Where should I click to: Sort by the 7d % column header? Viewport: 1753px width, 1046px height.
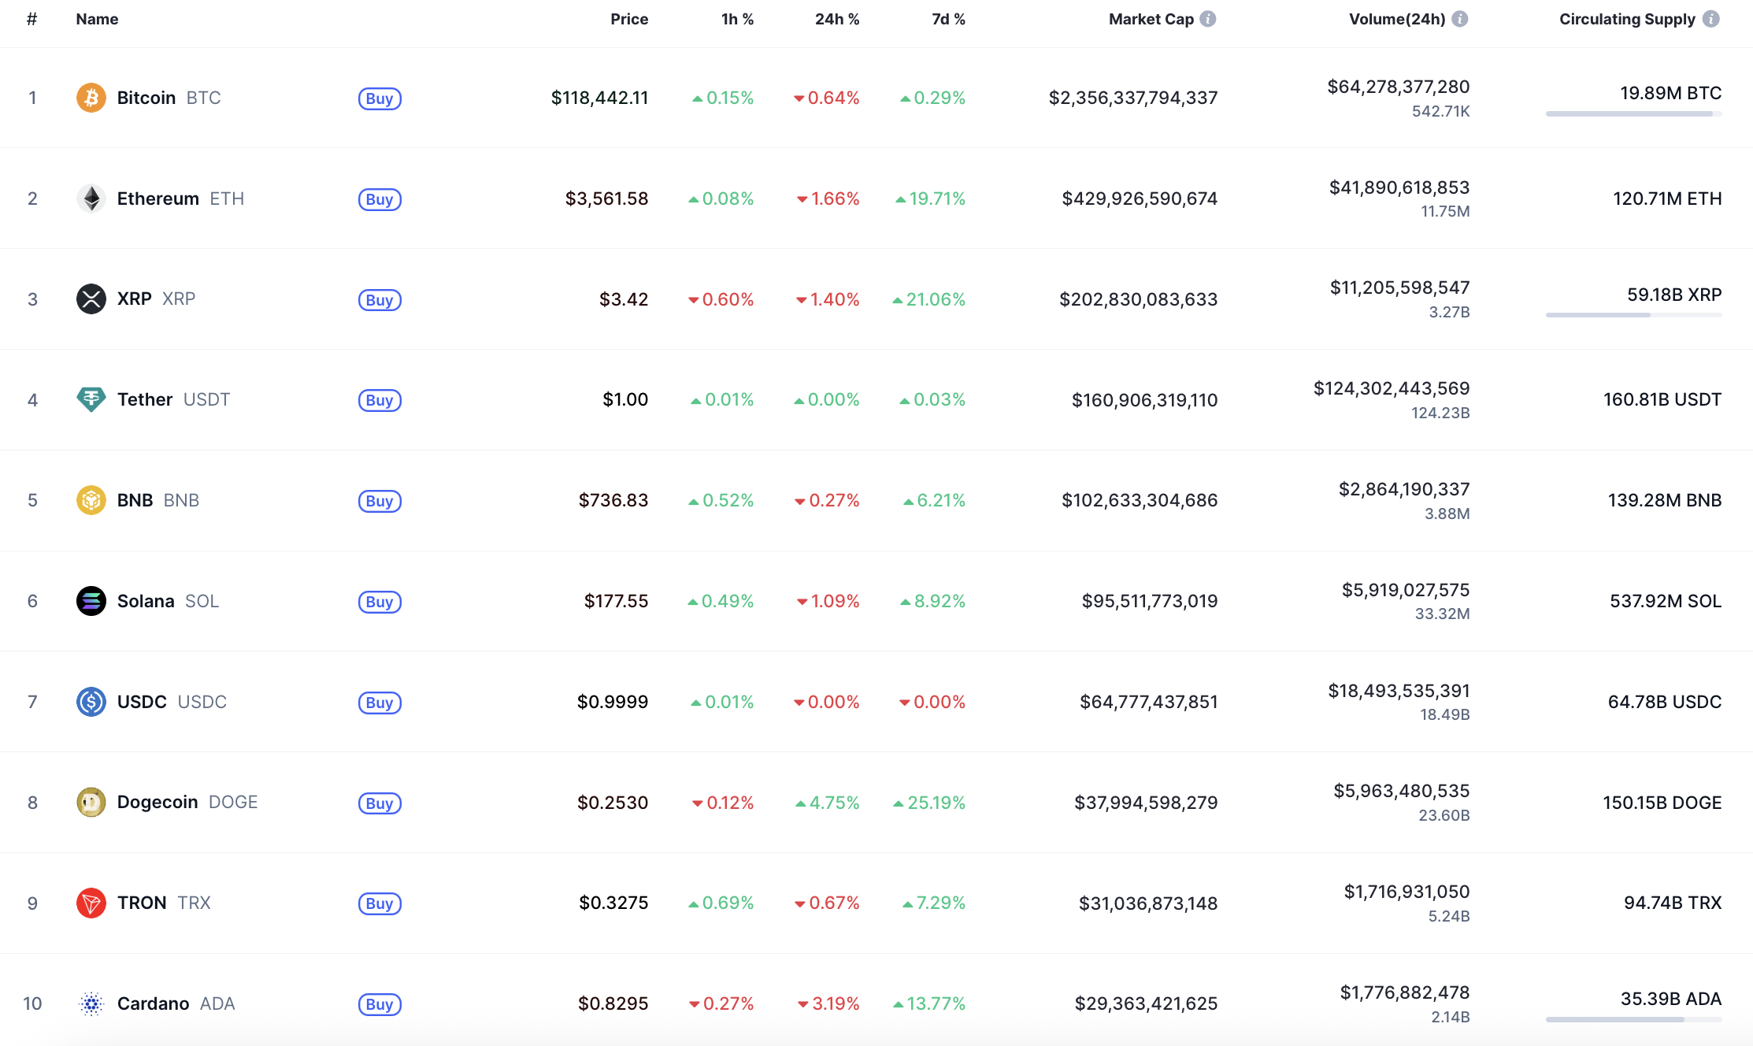[x=948, y=19]
